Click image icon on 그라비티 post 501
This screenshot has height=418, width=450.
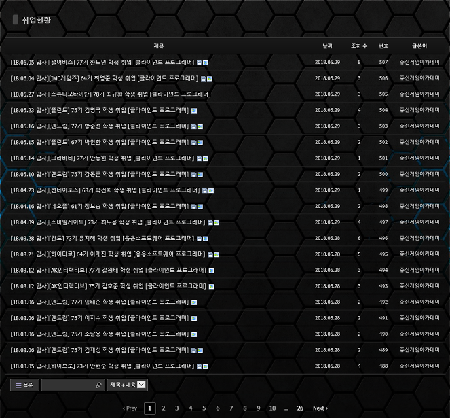point(206,158)
